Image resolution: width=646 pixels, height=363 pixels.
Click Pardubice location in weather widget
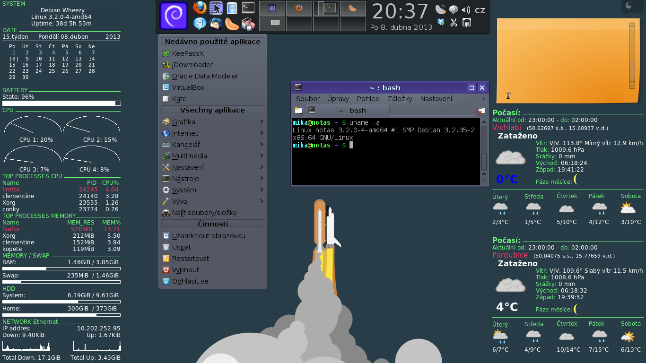(x=510, y=255)
